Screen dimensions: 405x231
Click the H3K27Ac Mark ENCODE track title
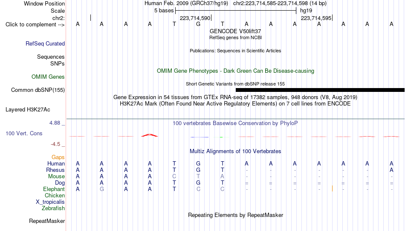235,104
